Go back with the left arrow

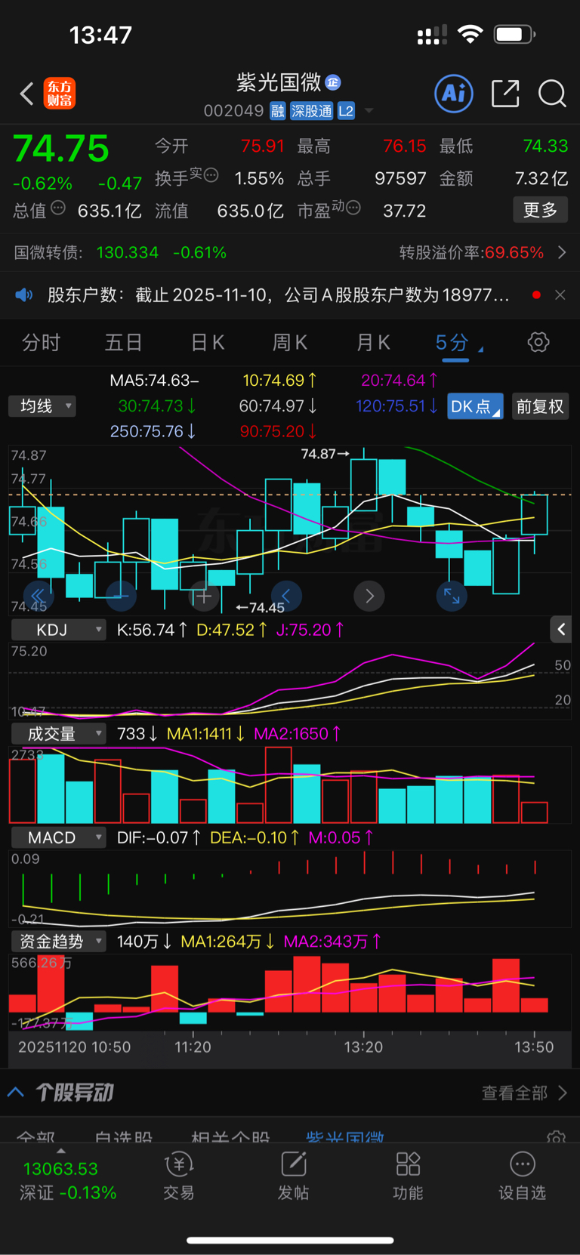(26, 94)
